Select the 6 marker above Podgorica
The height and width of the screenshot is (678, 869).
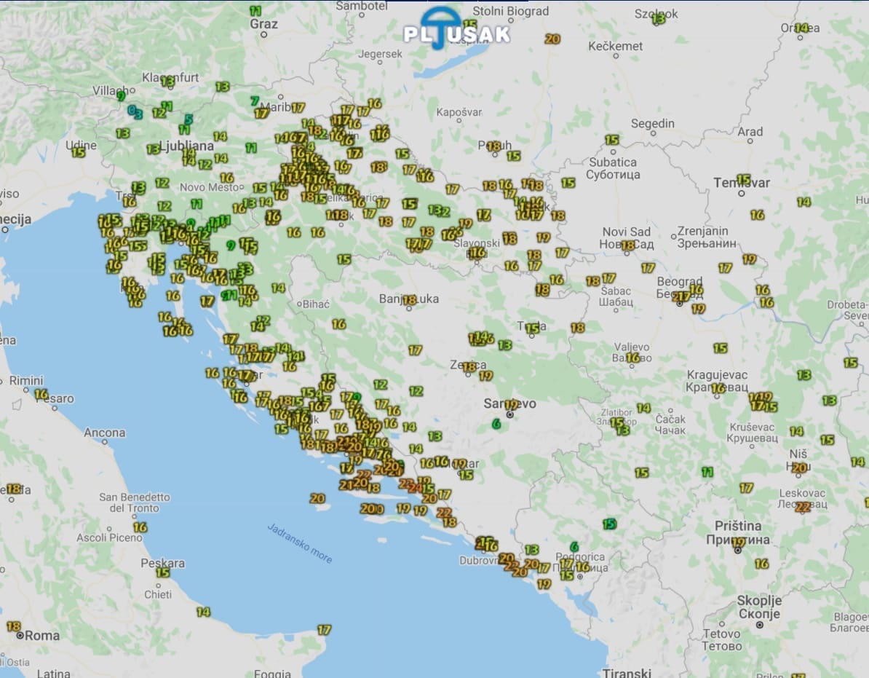point(574,546)
